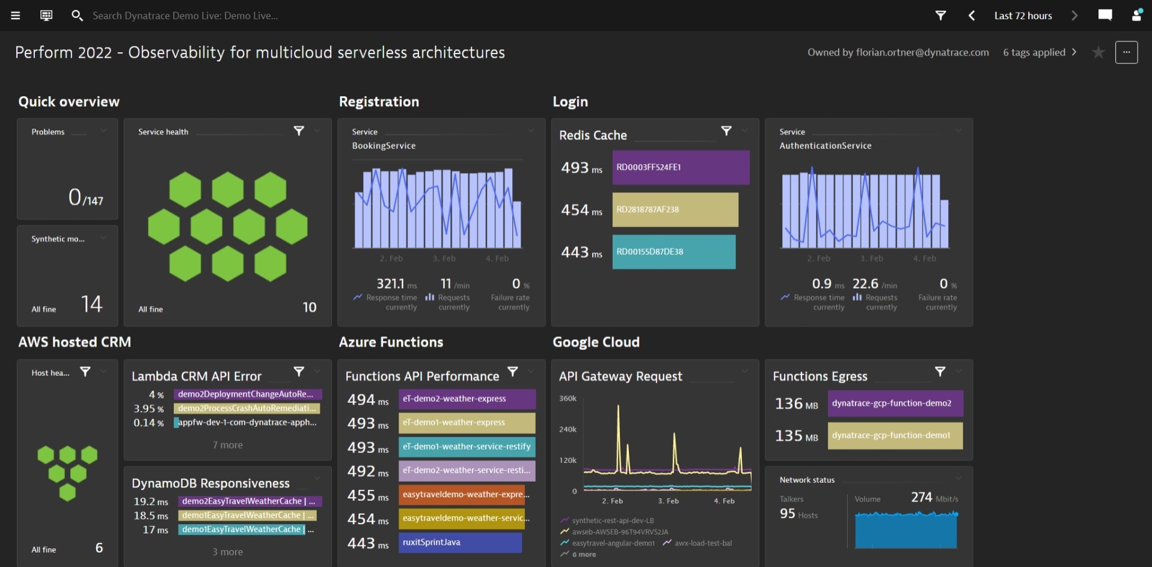
Task: Select eT-demo2-weather-express function bar
Action: [x=467, y=399]
